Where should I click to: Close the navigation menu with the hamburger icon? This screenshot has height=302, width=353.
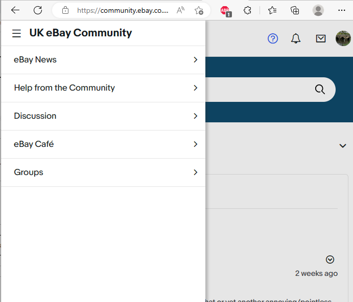coord(16,33)
